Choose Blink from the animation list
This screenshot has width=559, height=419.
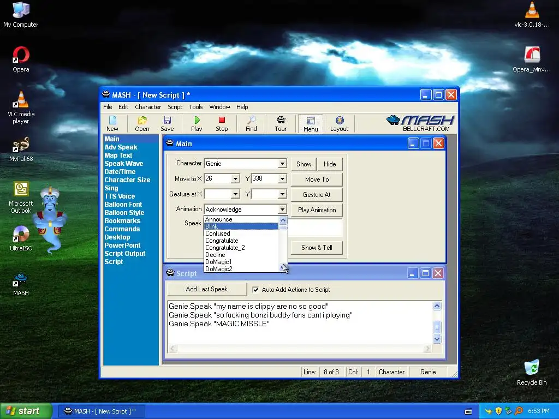pyautogui.click(x=241, y=226)
